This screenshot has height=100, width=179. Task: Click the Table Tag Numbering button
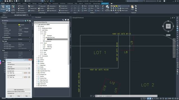point(19,90)
